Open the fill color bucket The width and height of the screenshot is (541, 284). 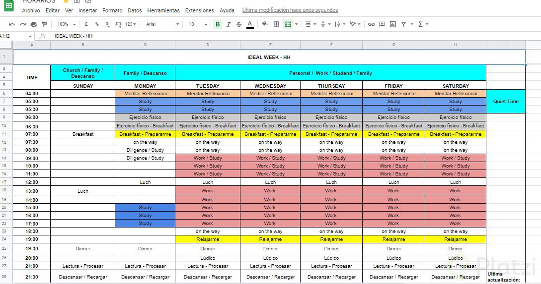tap(265, 24)
